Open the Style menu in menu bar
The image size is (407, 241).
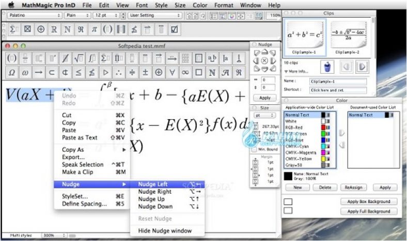point(161,5)
